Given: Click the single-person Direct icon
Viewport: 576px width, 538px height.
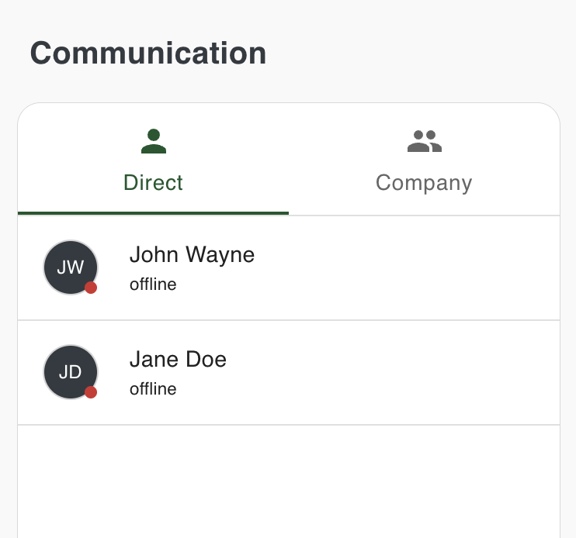Looking at the screenshot, I should 154,141.
